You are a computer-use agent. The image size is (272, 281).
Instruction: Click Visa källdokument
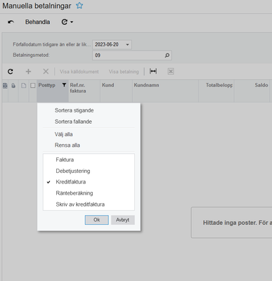(79, 72)
